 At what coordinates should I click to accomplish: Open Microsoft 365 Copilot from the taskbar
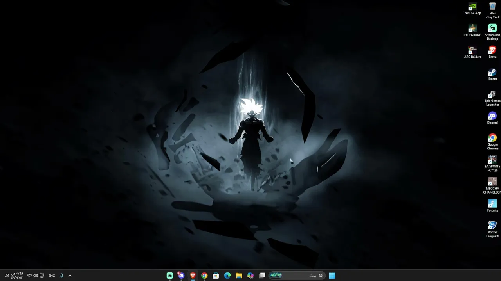pos(250,276)
